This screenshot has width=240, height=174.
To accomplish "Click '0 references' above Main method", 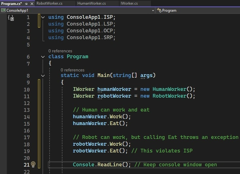I will coord(73,70).
